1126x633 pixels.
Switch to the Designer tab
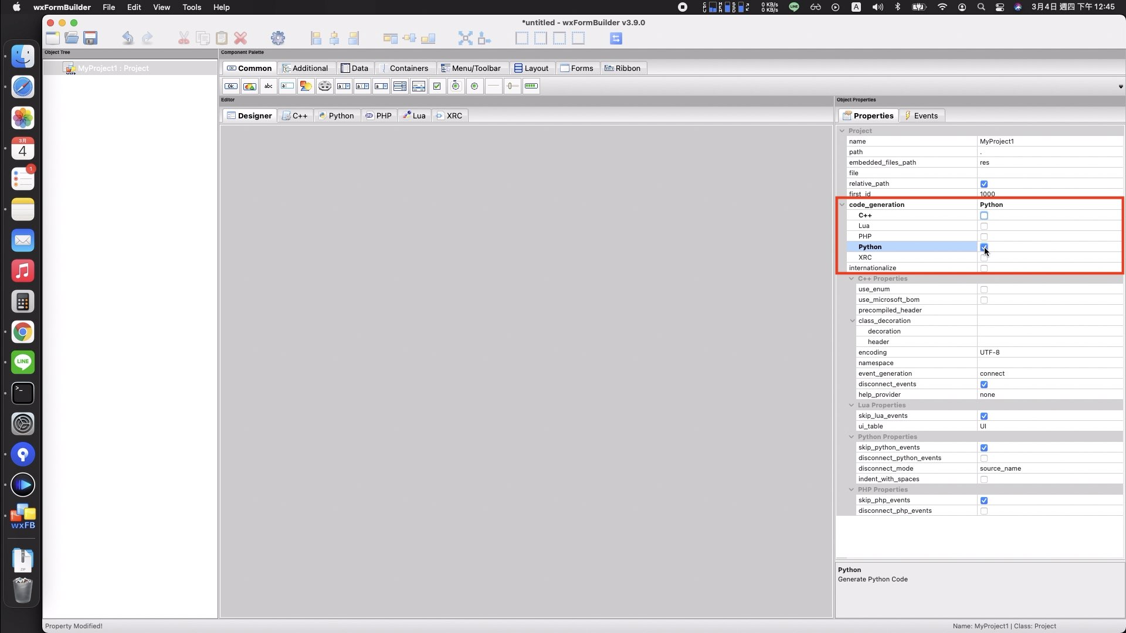pos(249,115)
